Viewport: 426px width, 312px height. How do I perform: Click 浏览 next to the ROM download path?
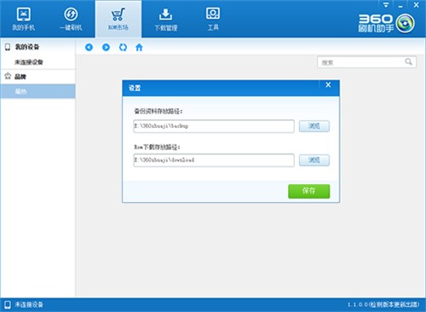tap(314, 160)
